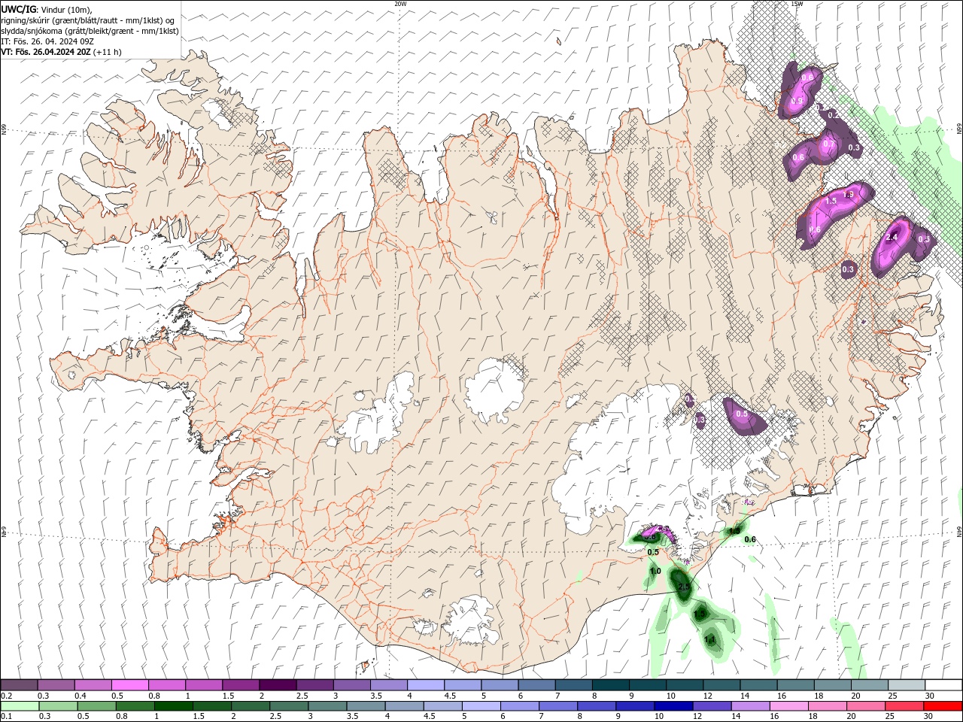This screenshot has height=722, width=963.
Task: Select the darkest purple 2 swatch in top legend row
Action: [x=278, y=685]
